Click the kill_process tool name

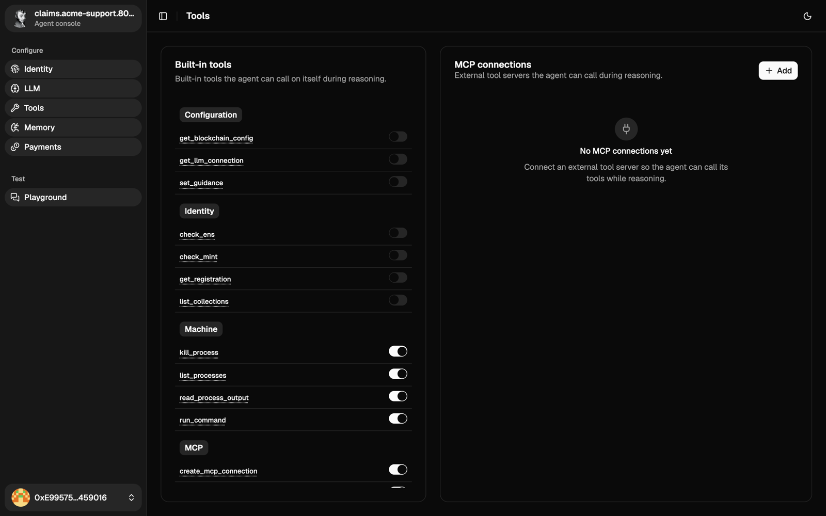199,353
